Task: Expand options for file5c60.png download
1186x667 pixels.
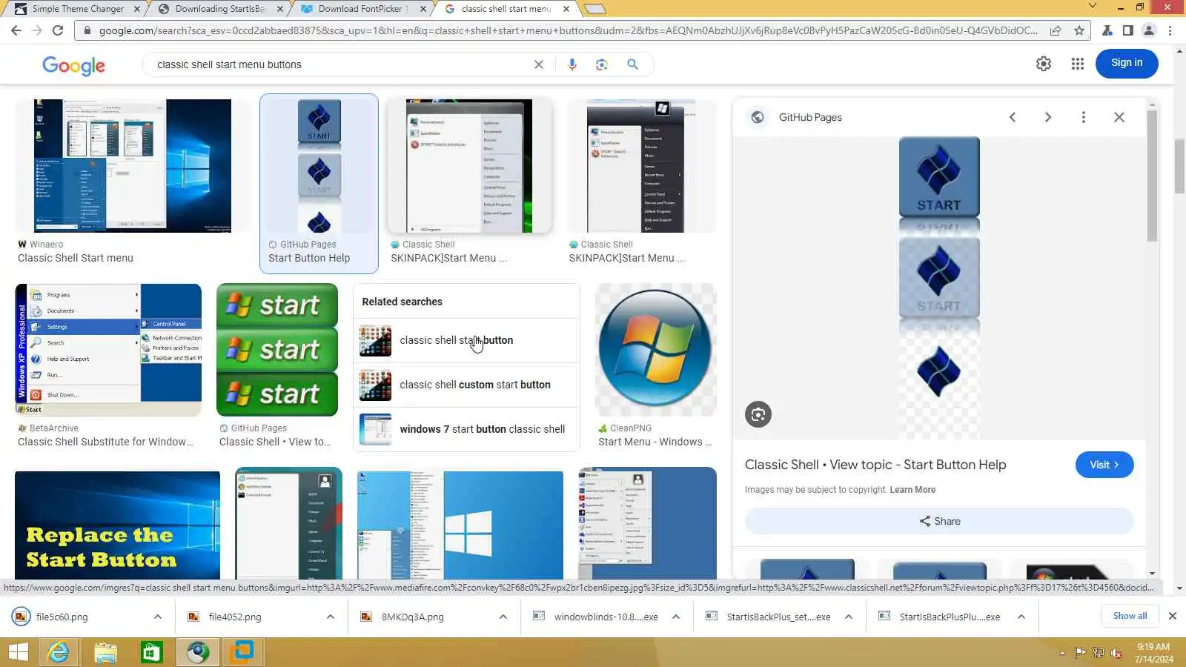Action: click(158, 617)
